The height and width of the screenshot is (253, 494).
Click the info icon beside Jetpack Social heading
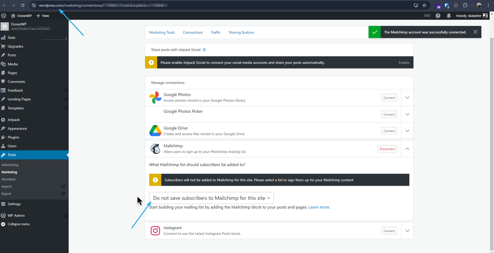point(204,50)
